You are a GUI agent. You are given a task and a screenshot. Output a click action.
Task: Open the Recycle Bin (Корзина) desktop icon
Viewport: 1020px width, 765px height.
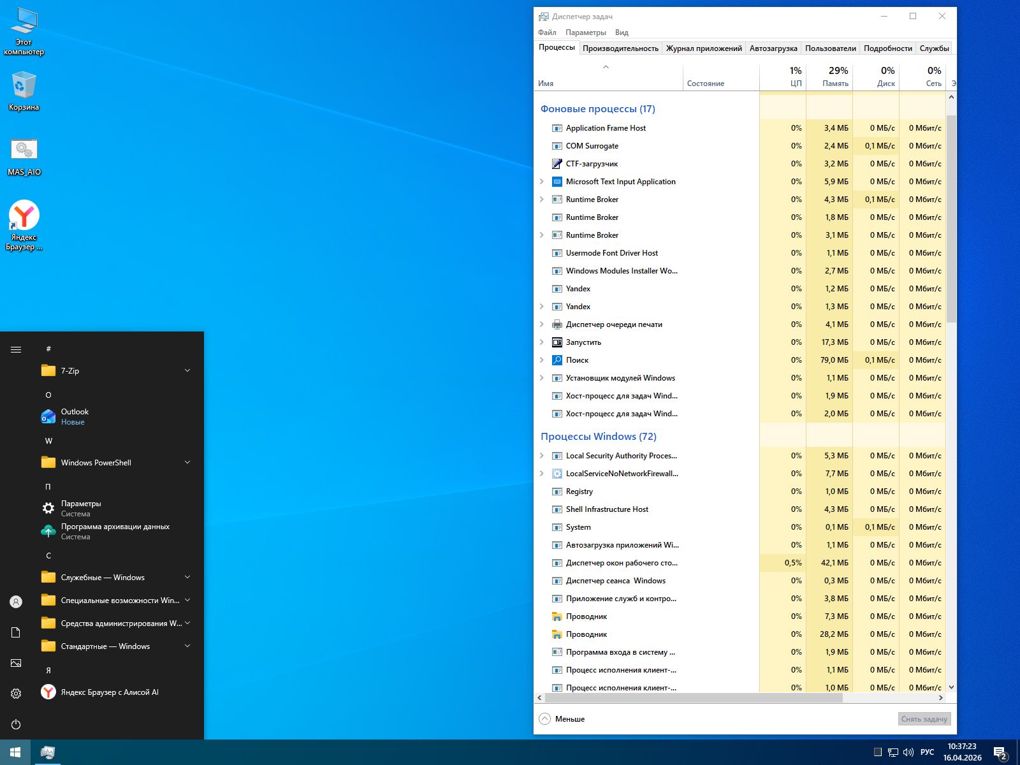[24, 87]
